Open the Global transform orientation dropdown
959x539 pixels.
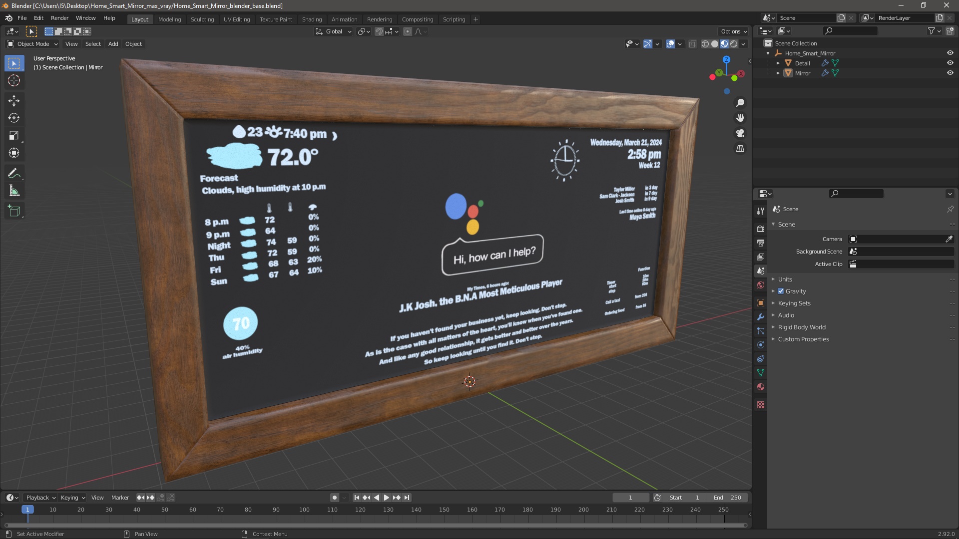334,31
